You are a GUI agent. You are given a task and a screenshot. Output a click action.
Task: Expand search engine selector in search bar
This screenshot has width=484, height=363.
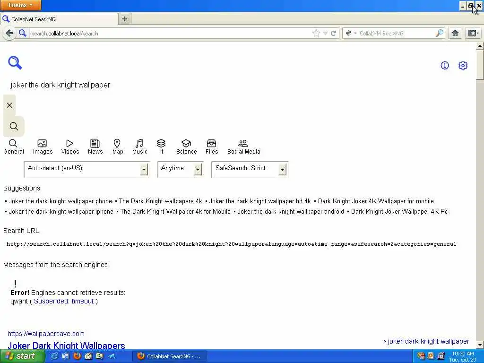click(x=351, y=34)
